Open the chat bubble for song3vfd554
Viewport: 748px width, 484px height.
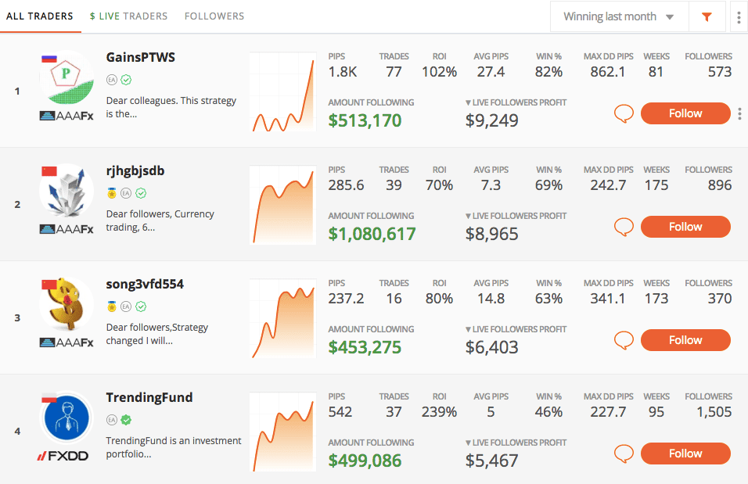coord(624,341)
